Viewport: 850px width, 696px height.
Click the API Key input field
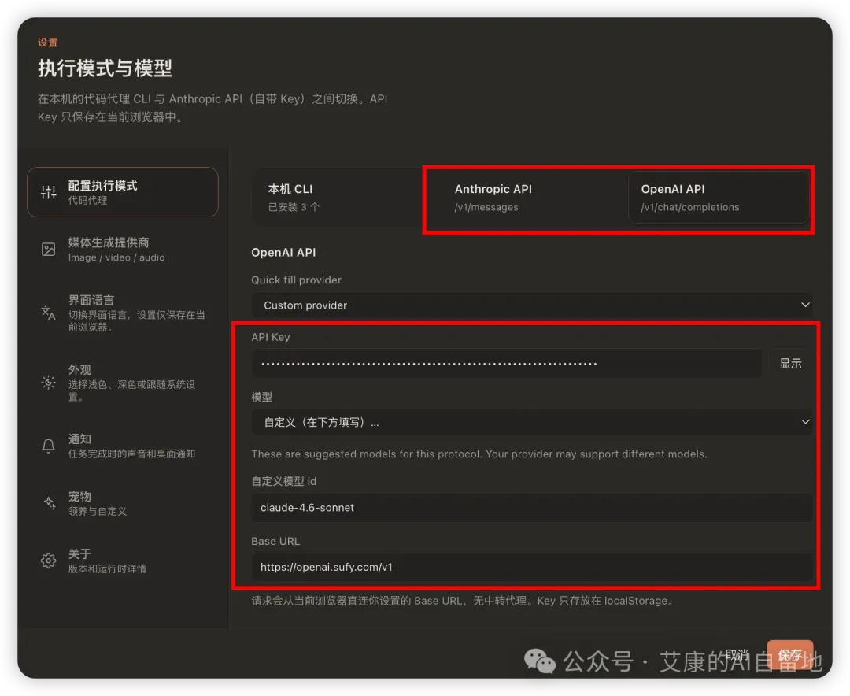click(506, 363)
